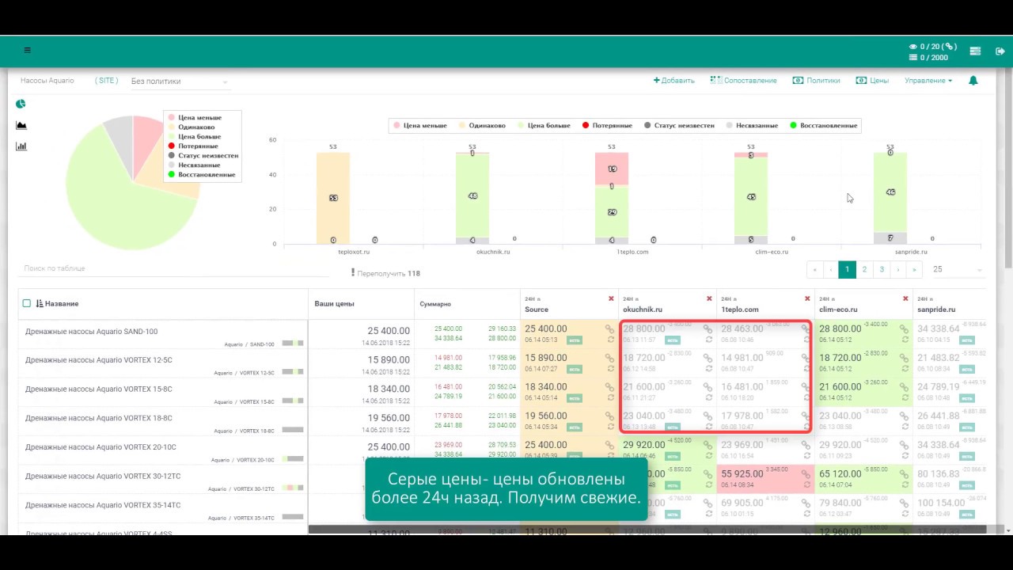Expand the Управление dropdown menu
This screenshot has width=1013, height=570.
[x=928, y=81]
